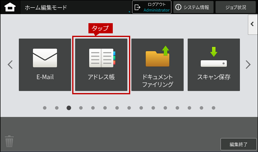Open ジョブ状況 job status
The image size is (258, 152).
[236, 7]
